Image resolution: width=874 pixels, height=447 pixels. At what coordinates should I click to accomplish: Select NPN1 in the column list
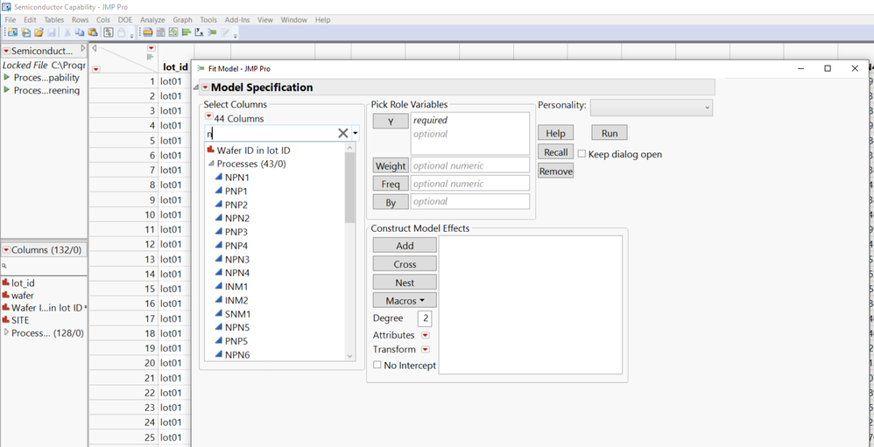(x=236, y=178)
